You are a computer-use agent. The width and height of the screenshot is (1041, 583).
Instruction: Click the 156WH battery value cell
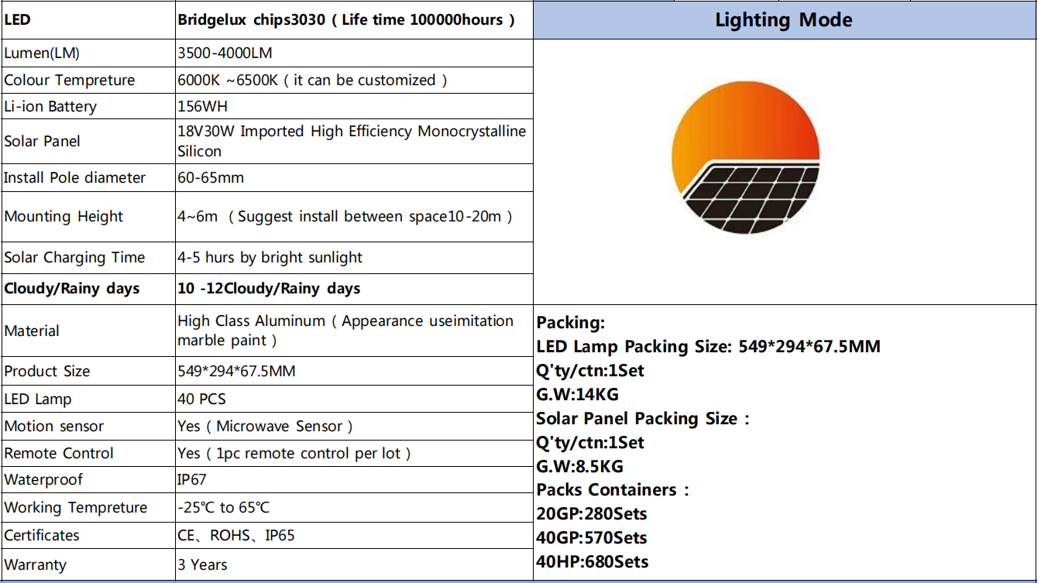[355, 107]
